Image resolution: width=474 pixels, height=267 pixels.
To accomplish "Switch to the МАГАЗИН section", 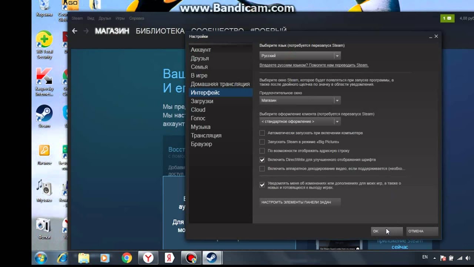I will 112,31.
